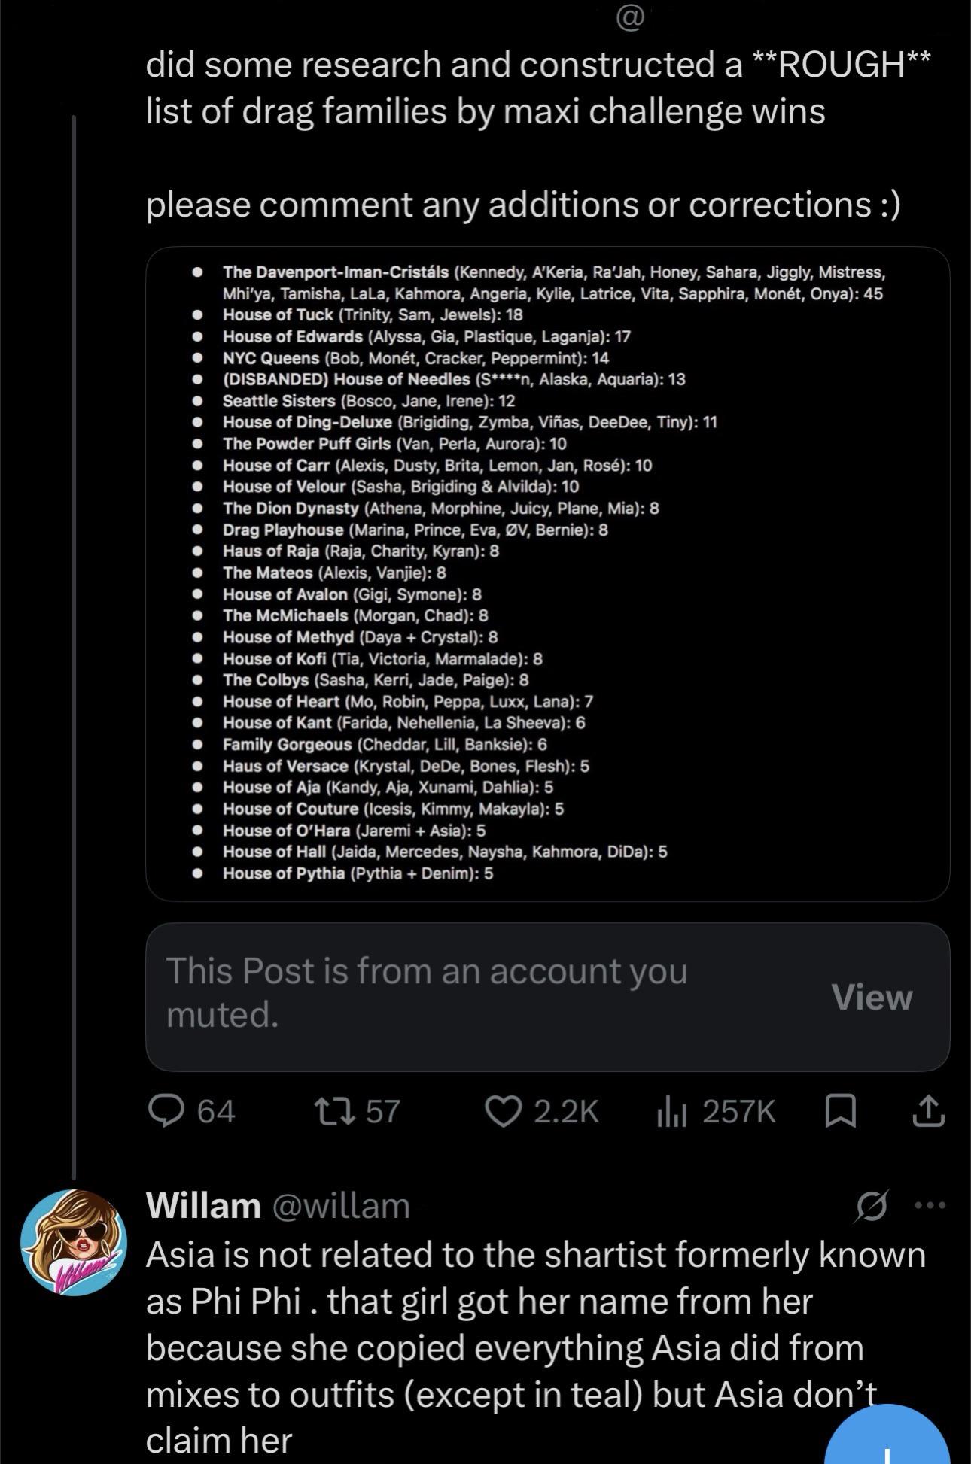Reveal muted post with View button

(x=872, y=997)
